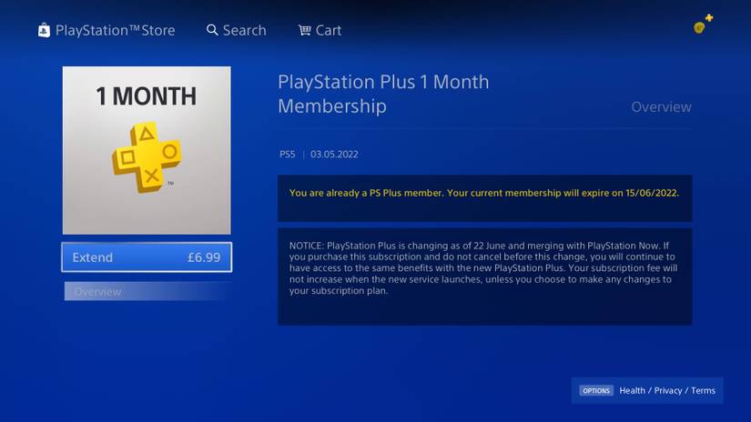Click the NOTICE text about PlayStation Now merger
This screenshot has width=751, height=422.
click(x=483, y=268)
